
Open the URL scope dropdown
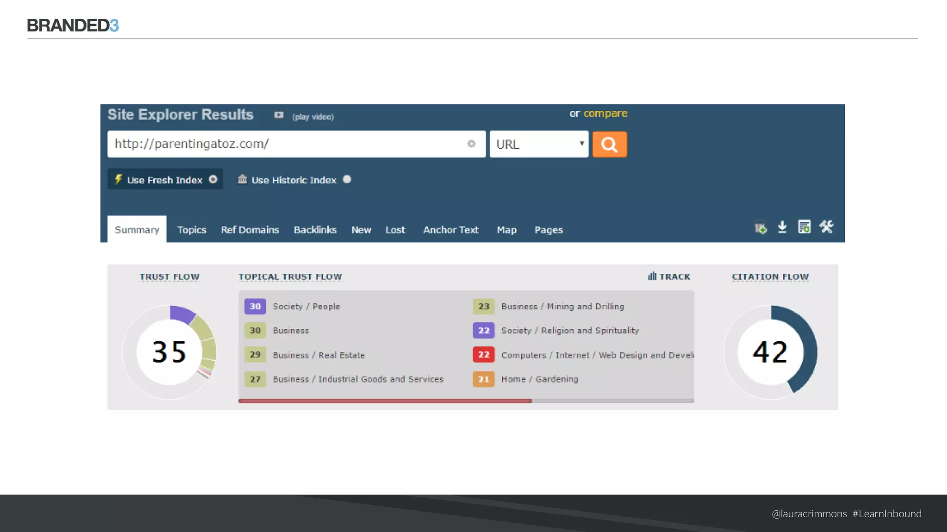tap(539, 145)
